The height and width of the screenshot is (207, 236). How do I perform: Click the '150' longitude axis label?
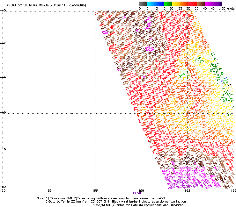(3, 191)
